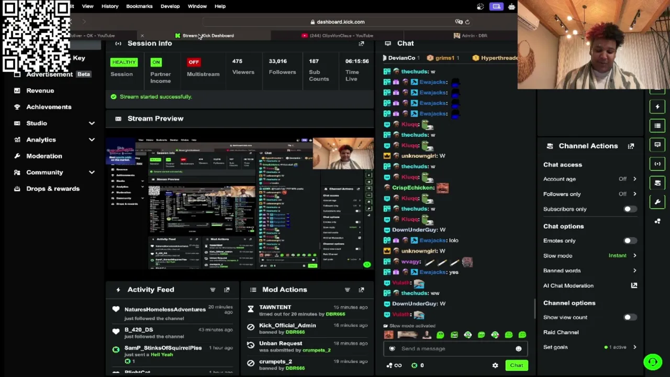Click the Drops & rewards sidebar icon

tap(17, 188)
